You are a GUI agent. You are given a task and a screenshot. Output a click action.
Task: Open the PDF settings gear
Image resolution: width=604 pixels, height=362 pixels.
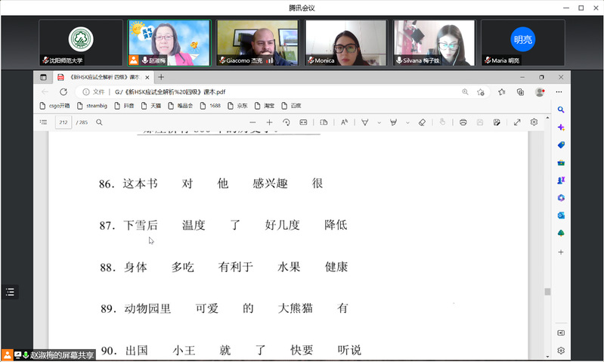coord(534,122)
